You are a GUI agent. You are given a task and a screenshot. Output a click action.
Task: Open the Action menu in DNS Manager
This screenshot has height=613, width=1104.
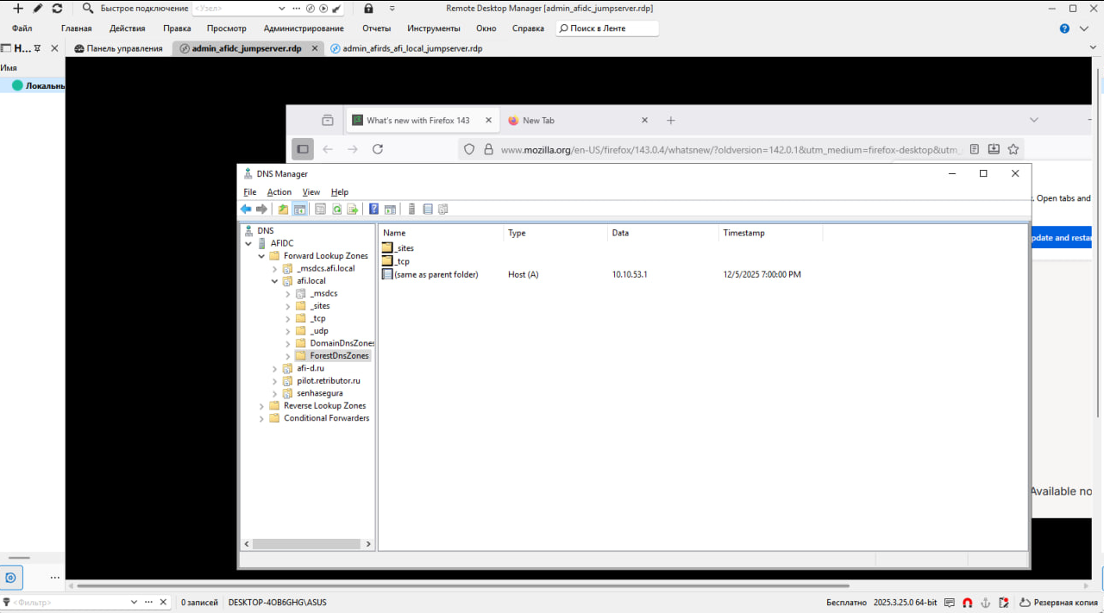(x=279, y=192)
